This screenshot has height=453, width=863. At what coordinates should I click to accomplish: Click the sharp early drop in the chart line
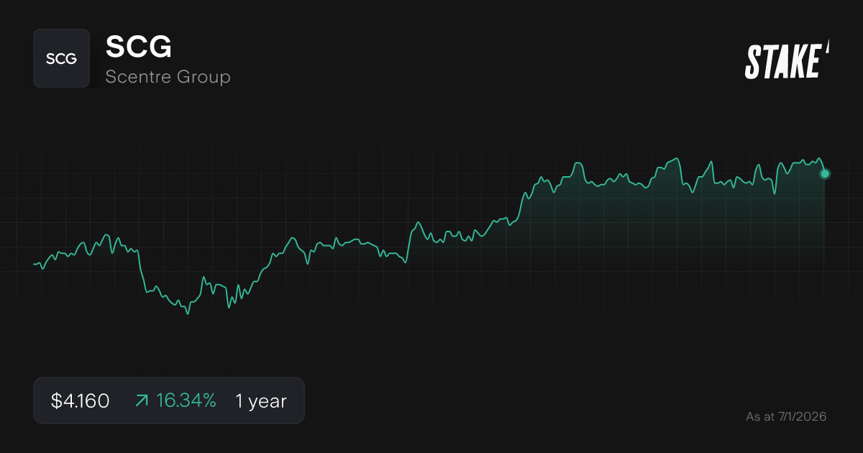point(141,272)
